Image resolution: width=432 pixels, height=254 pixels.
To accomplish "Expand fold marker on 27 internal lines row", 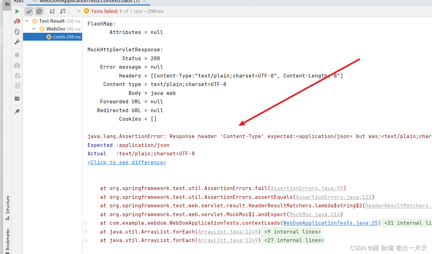I will (x=85, y=240).
